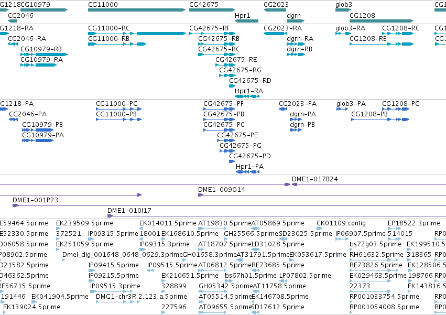Select transcript CG42675-RB
The image size is (446, 315).
[219, 39]
